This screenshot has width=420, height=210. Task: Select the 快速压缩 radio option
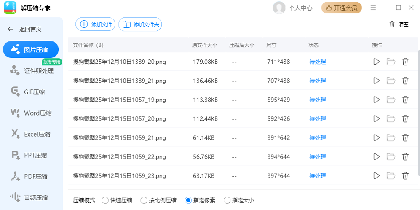105,200
